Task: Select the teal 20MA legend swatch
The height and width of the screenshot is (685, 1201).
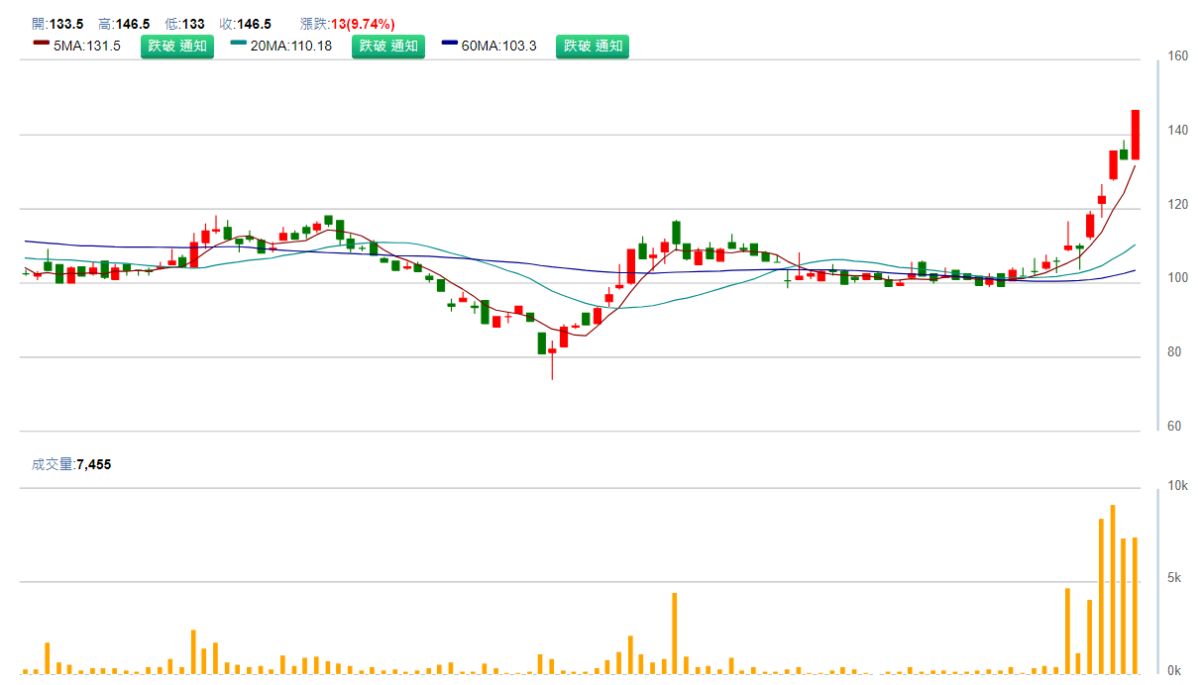Action: 238,45
